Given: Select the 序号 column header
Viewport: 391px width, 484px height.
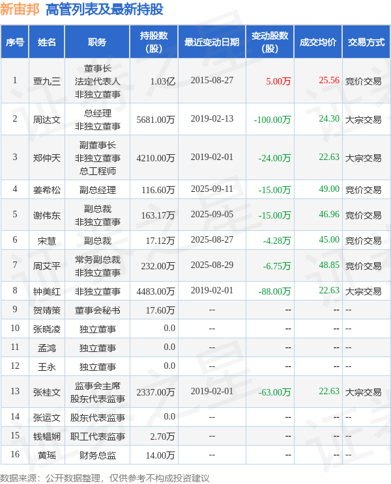Looking at the screenshot, I should point(15,42).
